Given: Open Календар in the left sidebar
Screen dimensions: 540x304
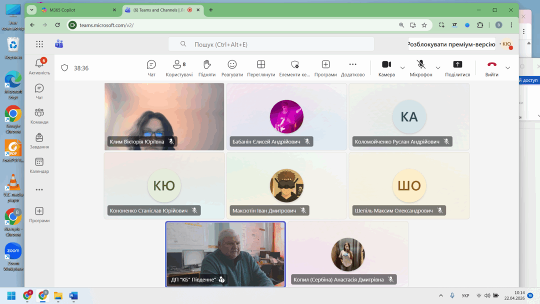Looking at the screenshot, I should coord(39,165).
